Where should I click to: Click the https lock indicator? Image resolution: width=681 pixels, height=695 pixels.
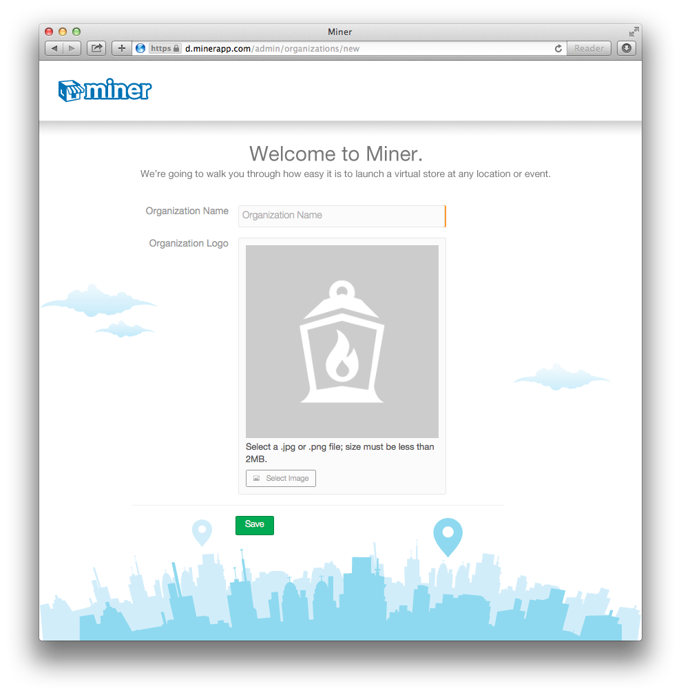click(165, 48)
